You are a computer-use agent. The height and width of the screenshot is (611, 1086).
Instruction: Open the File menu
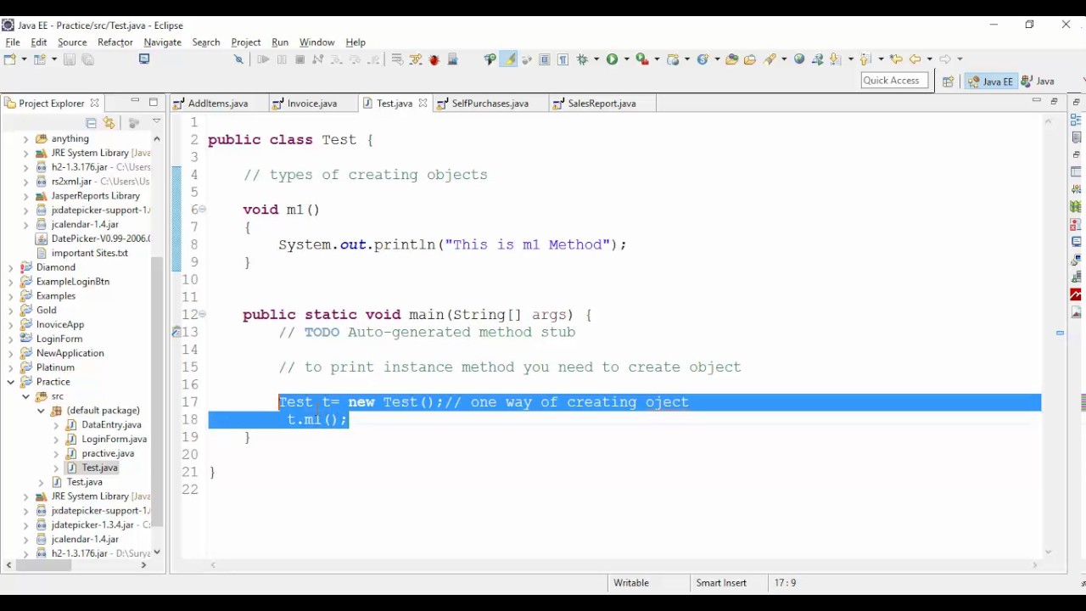point(13,42)
